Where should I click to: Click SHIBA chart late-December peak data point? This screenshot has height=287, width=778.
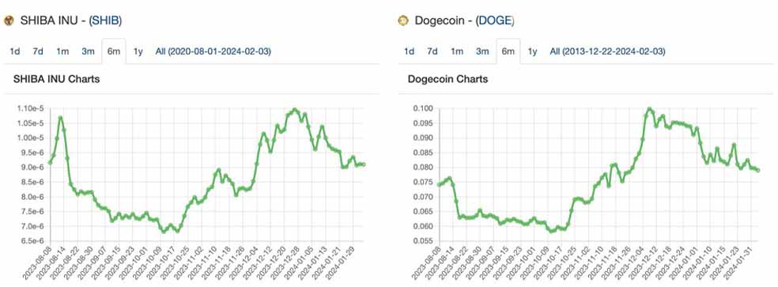click(295, 110)
